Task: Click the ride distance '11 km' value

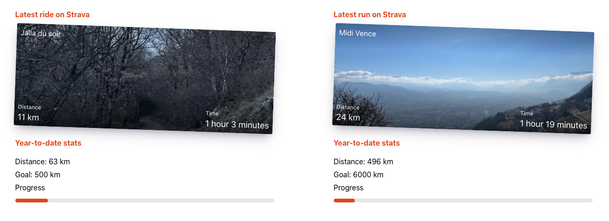Action: [28, 117]
